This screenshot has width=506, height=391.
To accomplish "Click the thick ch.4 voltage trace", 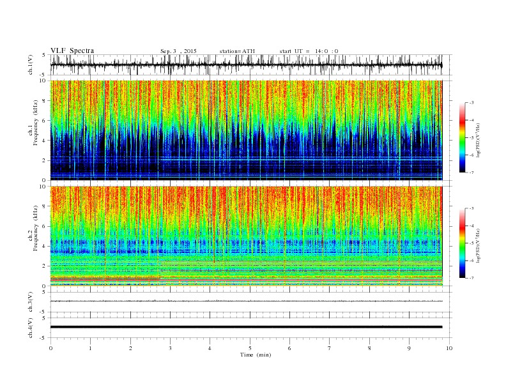I will pos(246,327).
